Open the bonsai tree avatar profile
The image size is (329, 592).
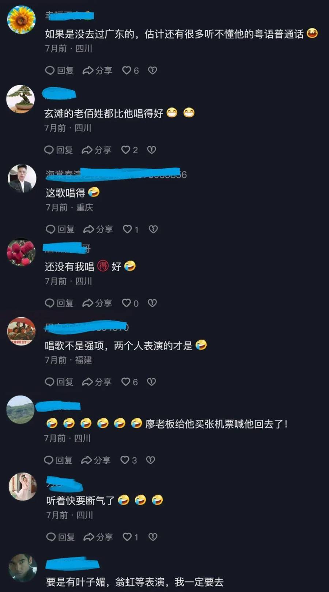(x=21, y=99)
